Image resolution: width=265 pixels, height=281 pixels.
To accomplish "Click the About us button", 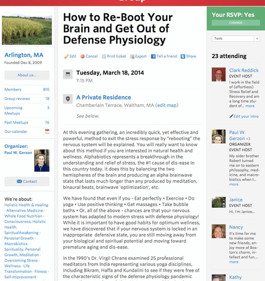I will click(x=27, y=75).
